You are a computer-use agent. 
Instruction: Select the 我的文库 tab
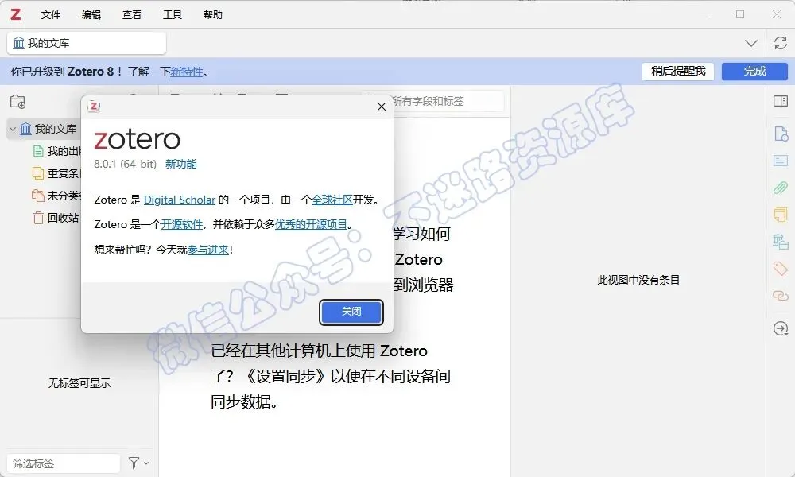87,43
